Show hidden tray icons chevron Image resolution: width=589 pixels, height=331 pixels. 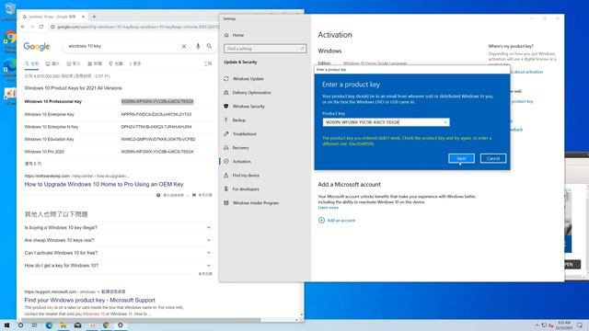537,325
